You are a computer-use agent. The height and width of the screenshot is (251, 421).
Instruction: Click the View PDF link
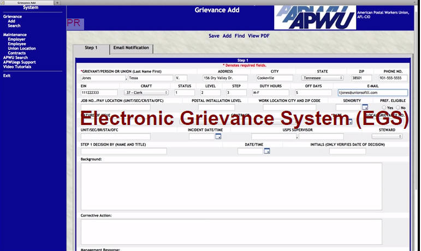click(x=259, y=36)
